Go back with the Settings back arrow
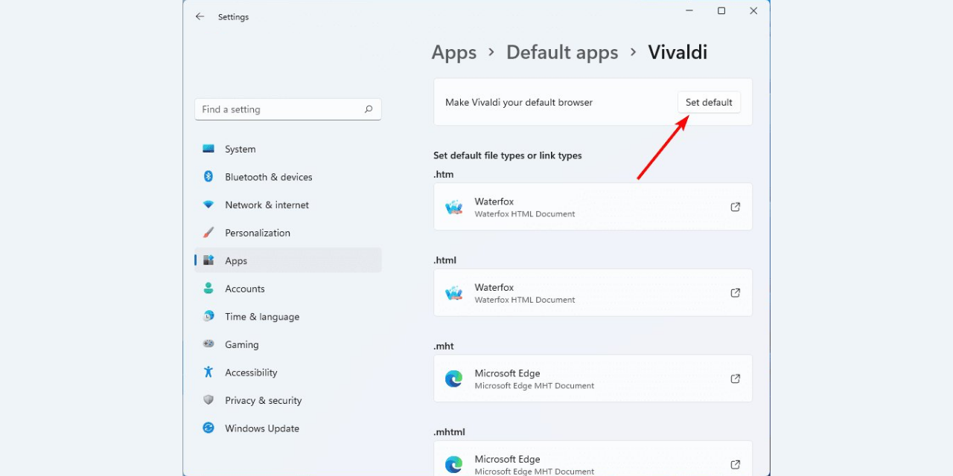The image size is (953, 476). pyautogui.click(x=200, y=16)
